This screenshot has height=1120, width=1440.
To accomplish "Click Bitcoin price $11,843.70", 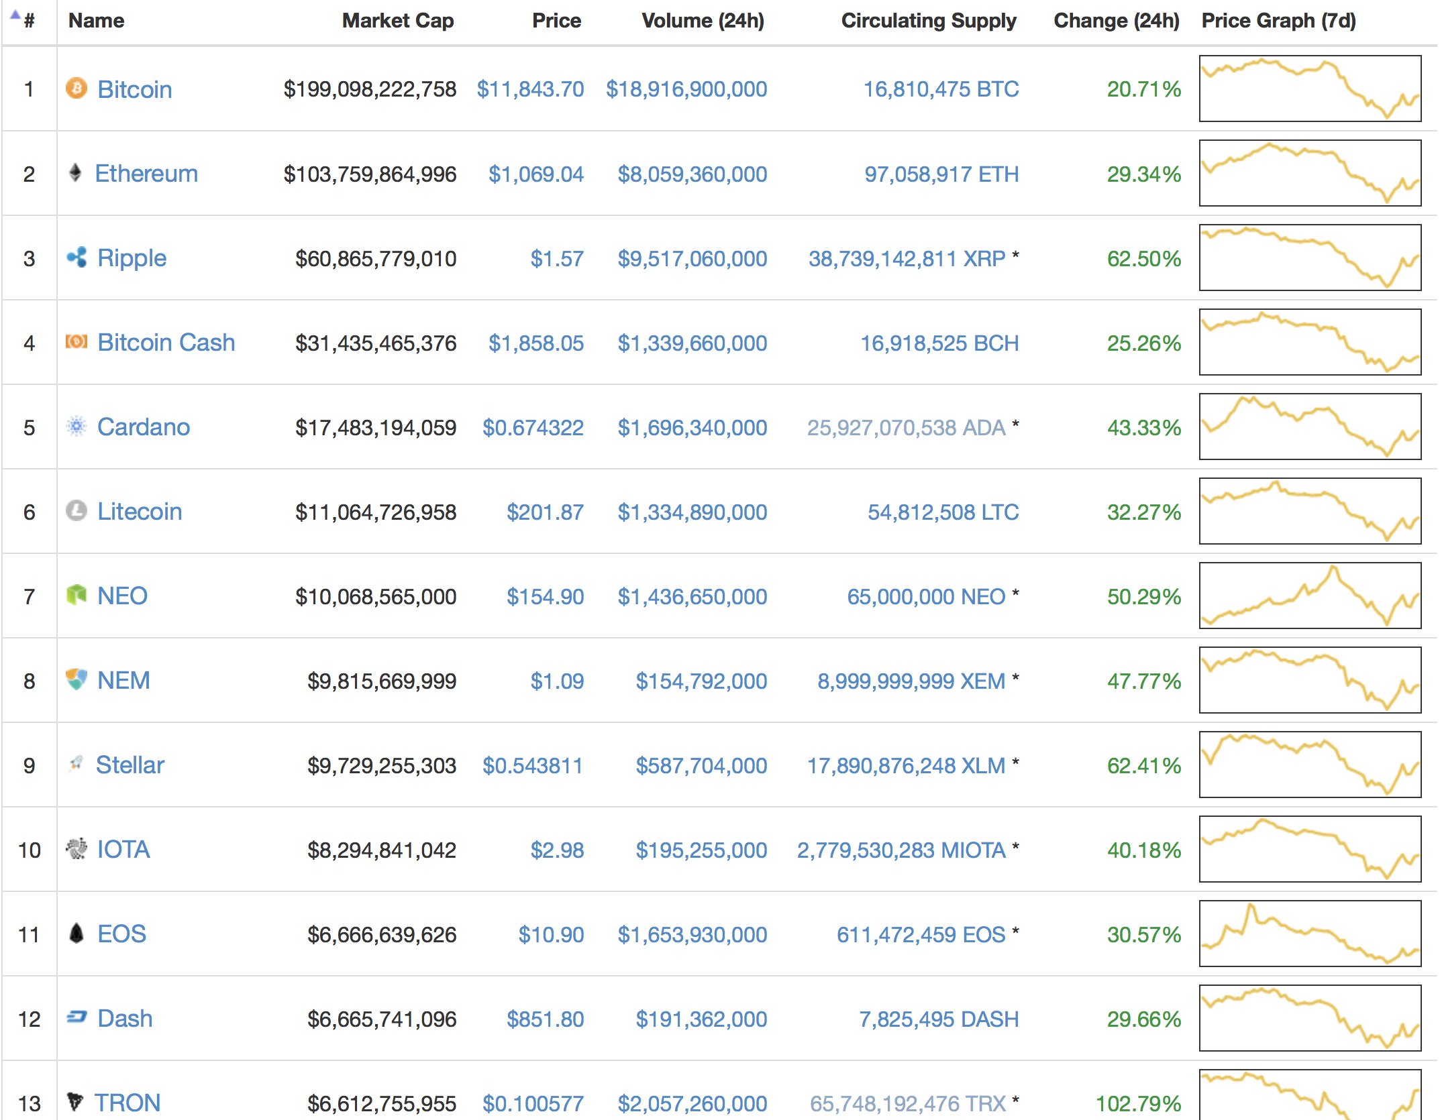I will click(x=530, y=89).
